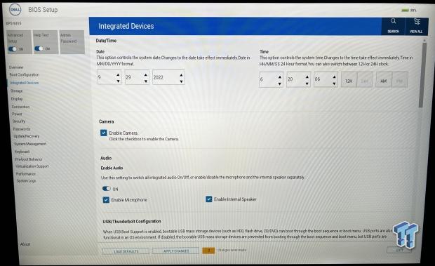The height and width of the screenshot is (266, 435).
Task: Toggle the Advanced Setup switch
Action: click(x=13, y=49)
